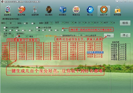The height and width of the screenshot is (93, 133).
Task: Click the 限定 character input field
Action: (x=40, y=36)
